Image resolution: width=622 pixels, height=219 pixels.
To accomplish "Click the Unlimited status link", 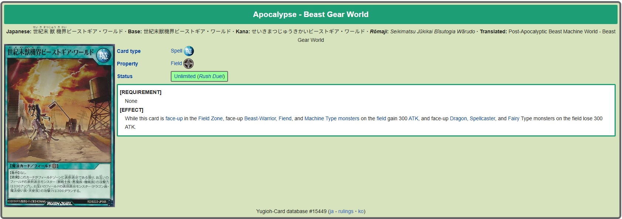I will [185, 76].
